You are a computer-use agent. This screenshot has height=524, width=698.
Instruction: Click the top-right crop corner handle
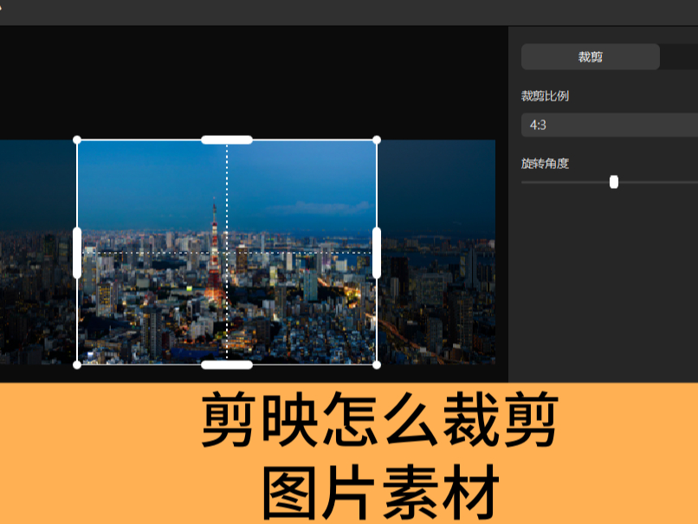coord(377,140)
